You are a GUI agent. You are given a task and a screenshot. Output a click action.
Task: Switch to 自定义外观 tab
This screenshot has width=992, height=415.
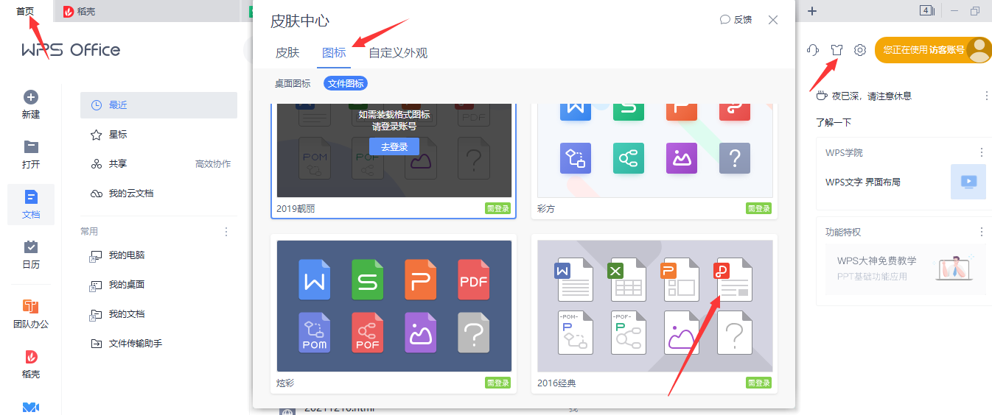398,53
